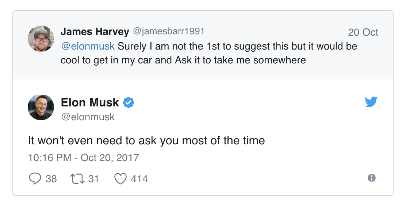Click the Elon Musk display name
The height and width of the screenshot is (207, 406).
point(90,103)
